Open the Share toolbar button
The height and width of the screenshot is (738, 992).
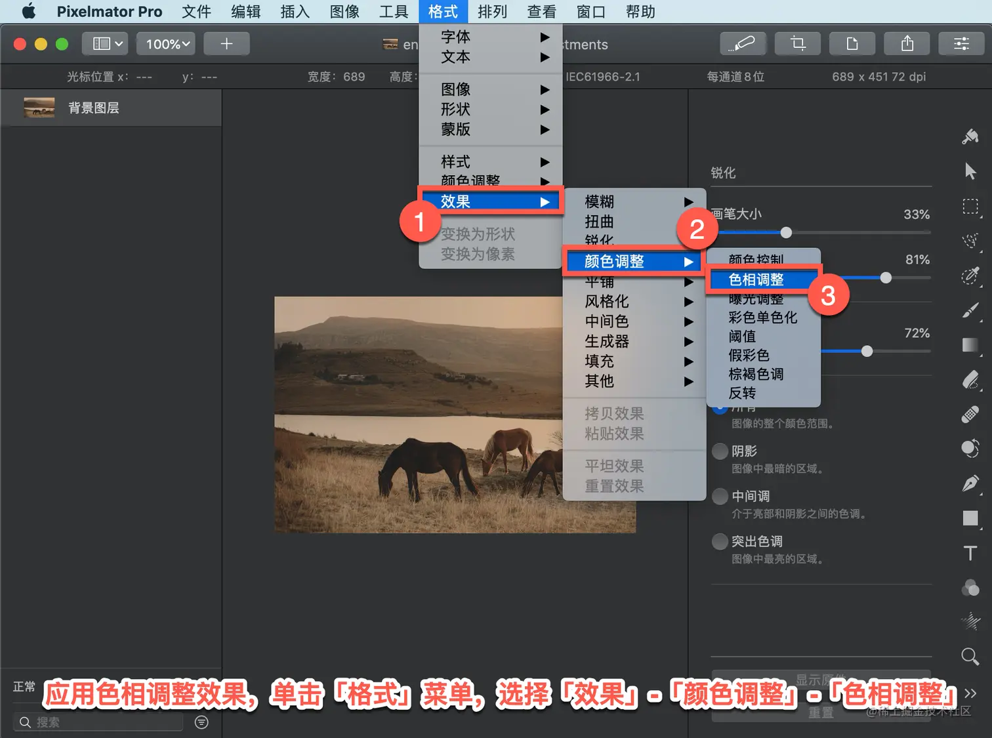click(x=907, y=44)
